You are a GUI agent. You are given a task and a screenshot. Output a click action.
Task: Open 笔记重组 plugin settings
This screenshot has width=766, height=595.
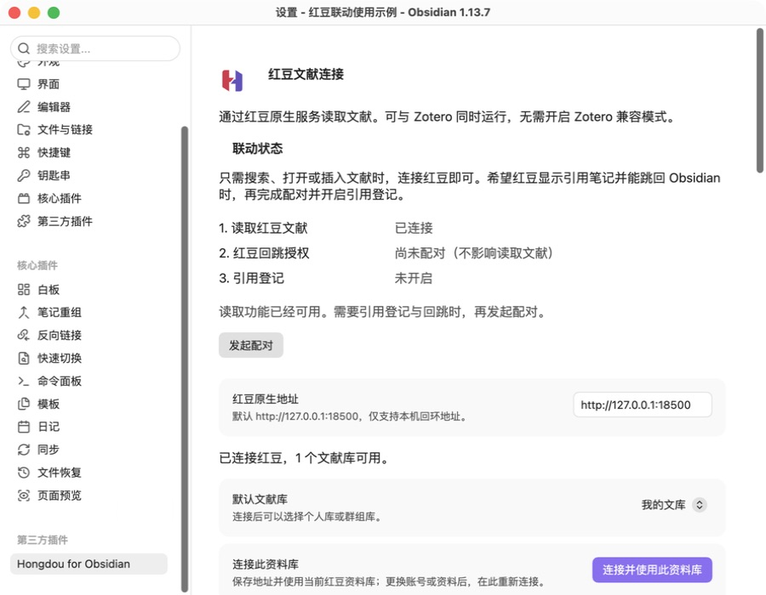pyautogui.click(x=89, y=313)
